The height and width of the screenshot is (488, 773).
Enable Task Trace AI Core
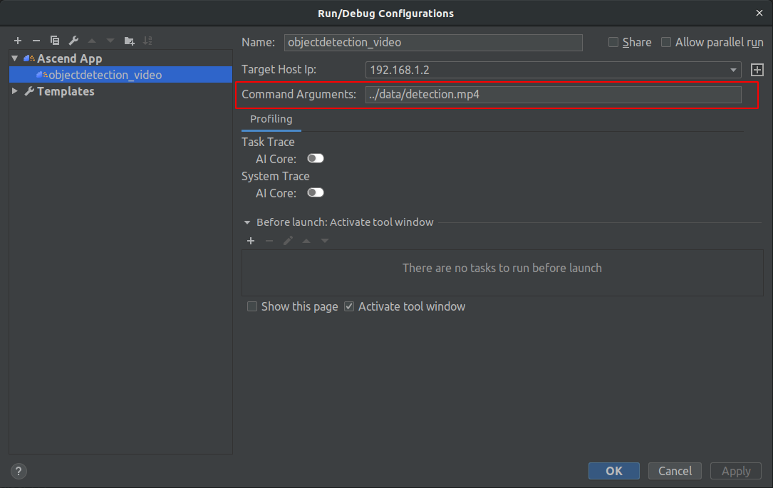click(x=315, y=157)
